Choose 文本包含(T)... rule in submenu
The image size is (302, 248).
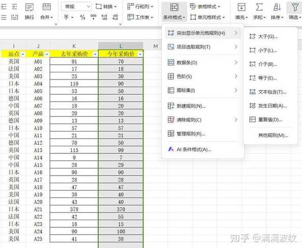click(x=270, y=92)
